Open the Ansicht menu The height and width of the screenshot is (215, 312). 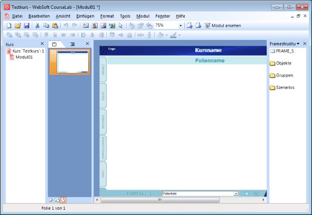(63, 16)
